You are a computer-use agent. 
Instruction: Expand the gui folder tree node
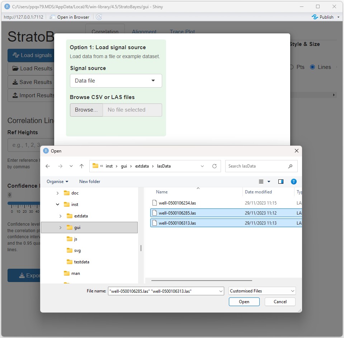pos(60,227)
